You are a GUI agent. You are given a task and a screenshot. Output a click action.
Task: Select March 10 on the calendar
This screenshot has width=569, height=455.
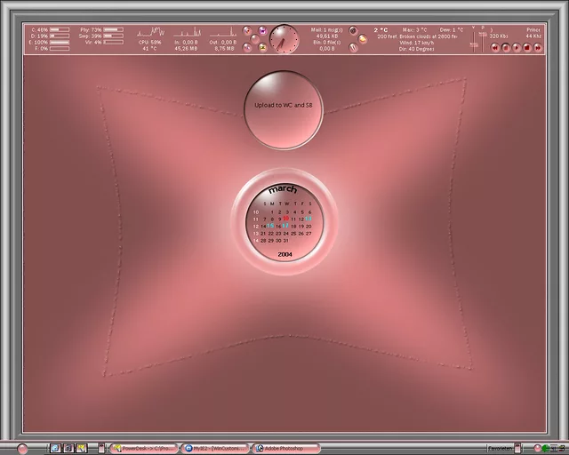pyautogui.click(x=285, y=219)
